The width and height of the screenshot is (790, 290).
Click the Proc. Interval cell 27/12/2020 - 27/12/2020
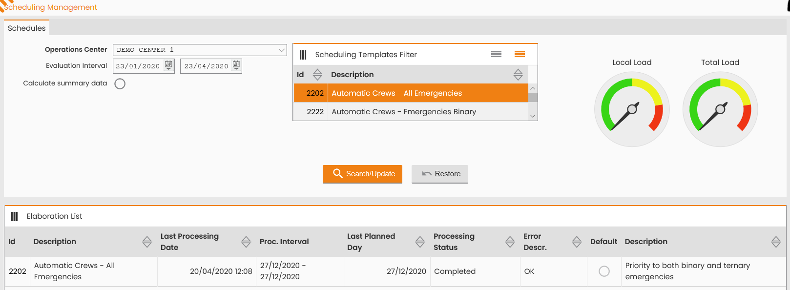click(x=300, y=271)
